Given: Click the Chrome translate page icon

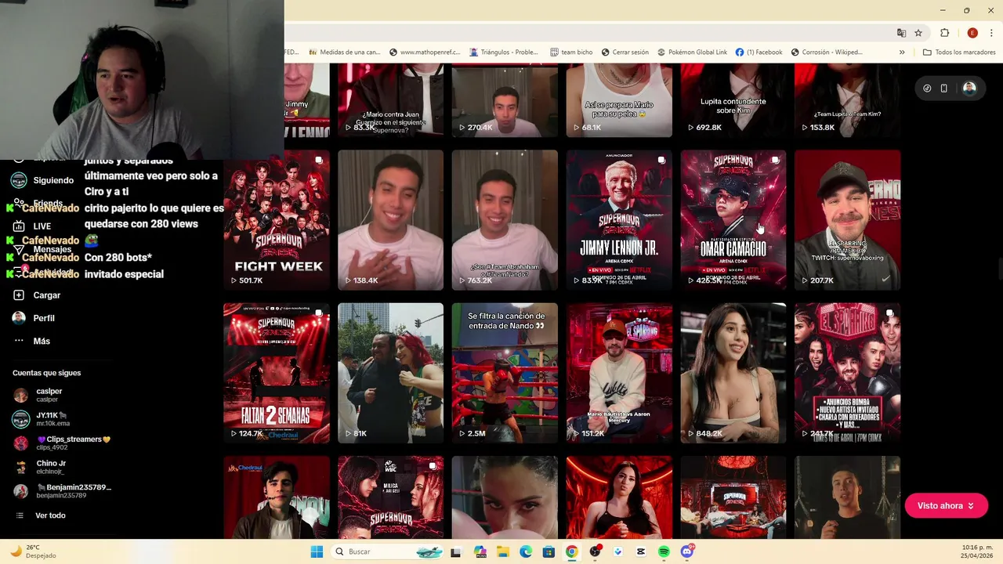Looking at the screenshot, I should point(901,33).
